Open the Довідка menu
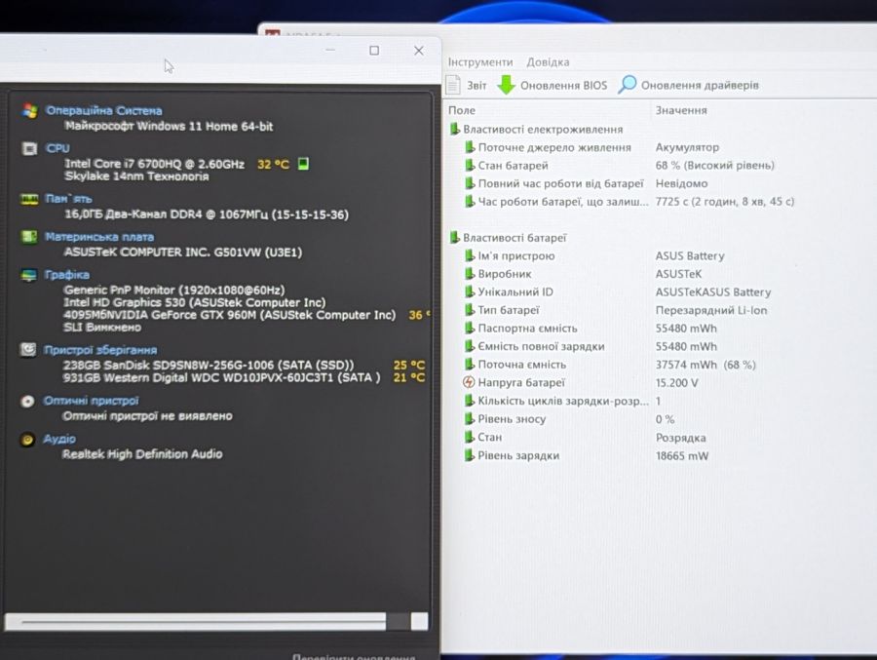Screen dimensions: 877x660 [548, 62]
